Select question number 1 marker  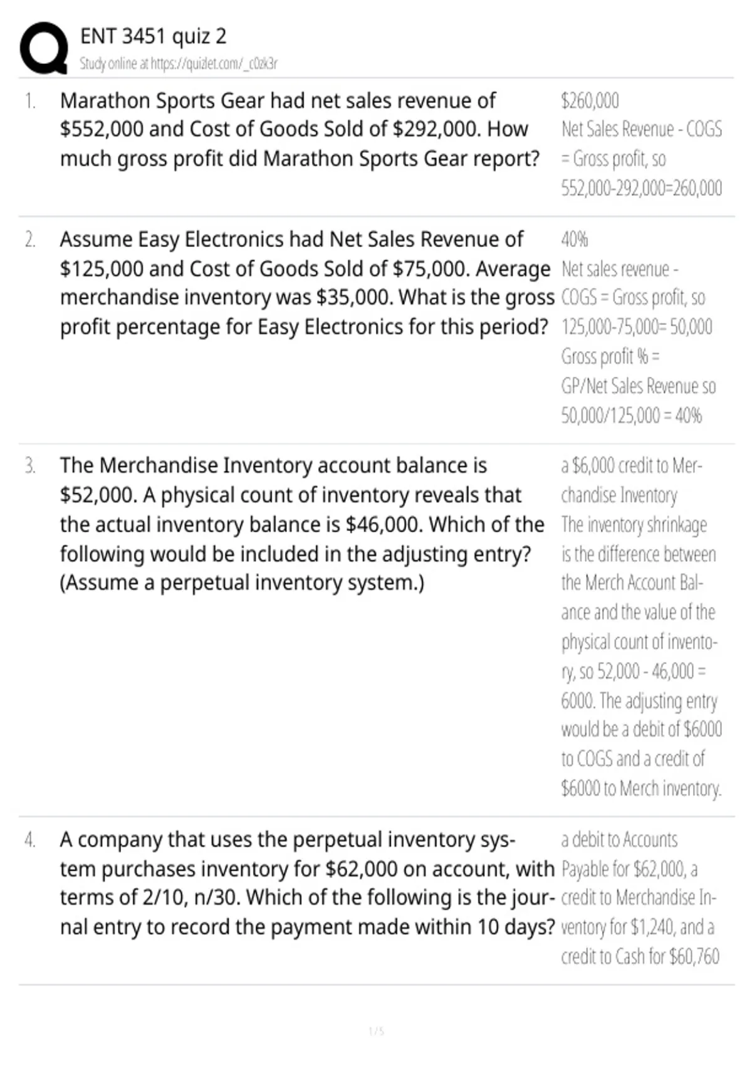pyautogui.click(x=29, y=101)
